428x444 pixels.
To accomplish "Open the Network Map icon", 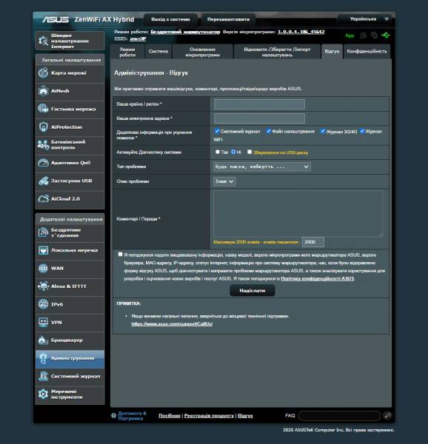I will tap(43, 73).
